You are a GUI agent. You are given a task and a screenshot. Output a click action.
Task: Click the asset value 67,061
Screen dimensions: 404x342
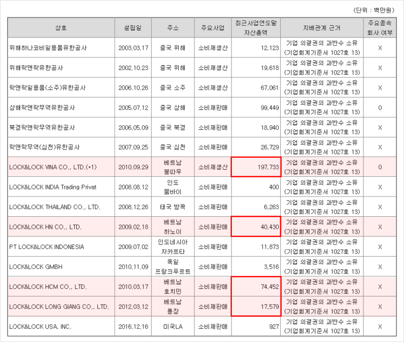click(x=270, y=87)
